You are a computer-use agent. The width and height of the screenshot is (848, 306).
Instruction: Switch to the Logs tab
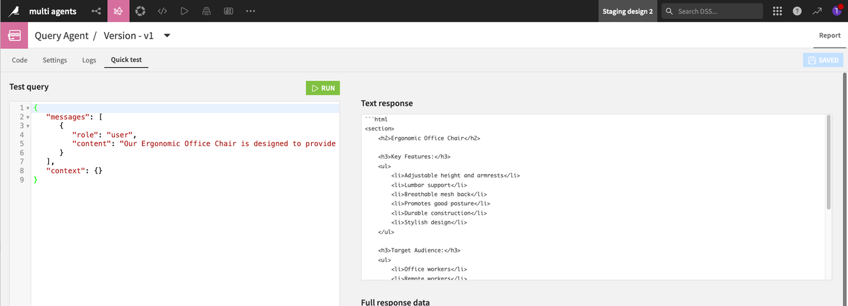pos(89,60)
